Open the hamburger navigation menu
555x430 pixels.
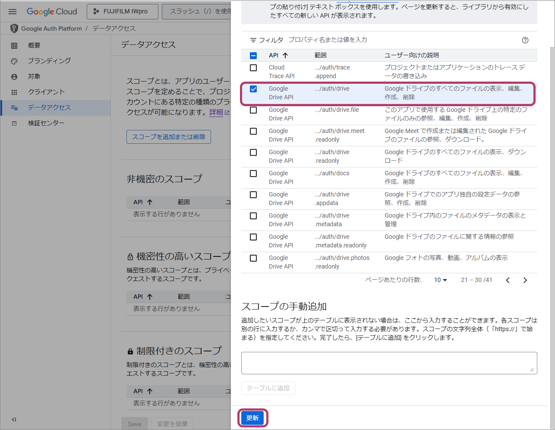[x=13, y=12]
